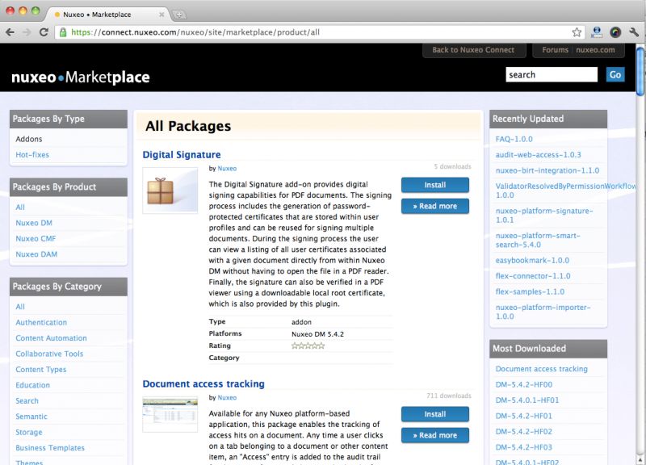
Task: Open flex-connector-1.1.0 link
Action: point(533,276)
